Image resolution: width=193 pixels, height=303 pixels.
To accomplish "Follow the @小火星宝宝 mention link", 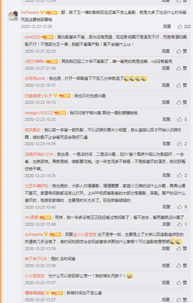I will click(85, 234).
